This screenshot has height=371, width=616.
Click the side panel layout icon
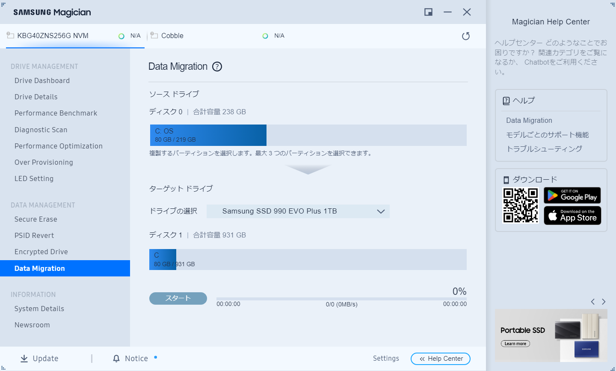(x=428, y=12)
